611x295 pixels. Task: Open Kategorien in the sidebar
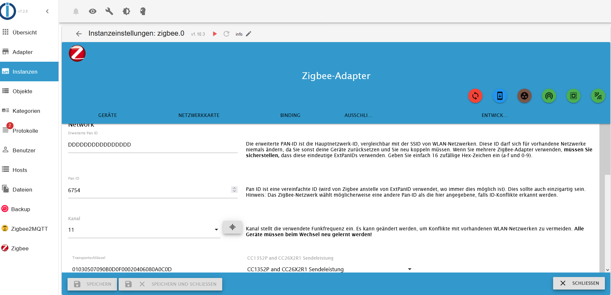pos(29,111)
